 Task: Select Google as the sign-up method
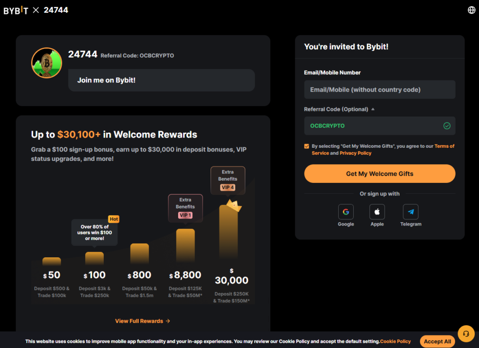pyautogui.click(x=346, y=212)
